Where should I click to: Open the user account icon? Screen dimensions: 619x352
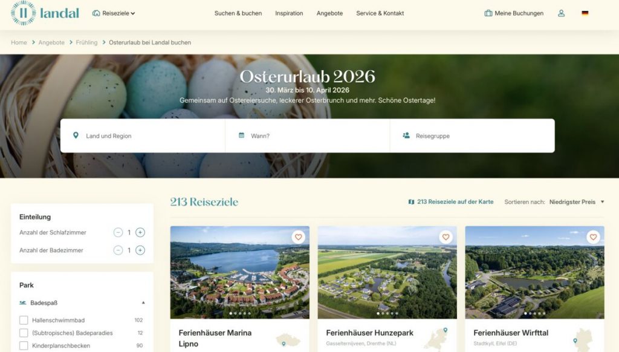tap(561, 13)
